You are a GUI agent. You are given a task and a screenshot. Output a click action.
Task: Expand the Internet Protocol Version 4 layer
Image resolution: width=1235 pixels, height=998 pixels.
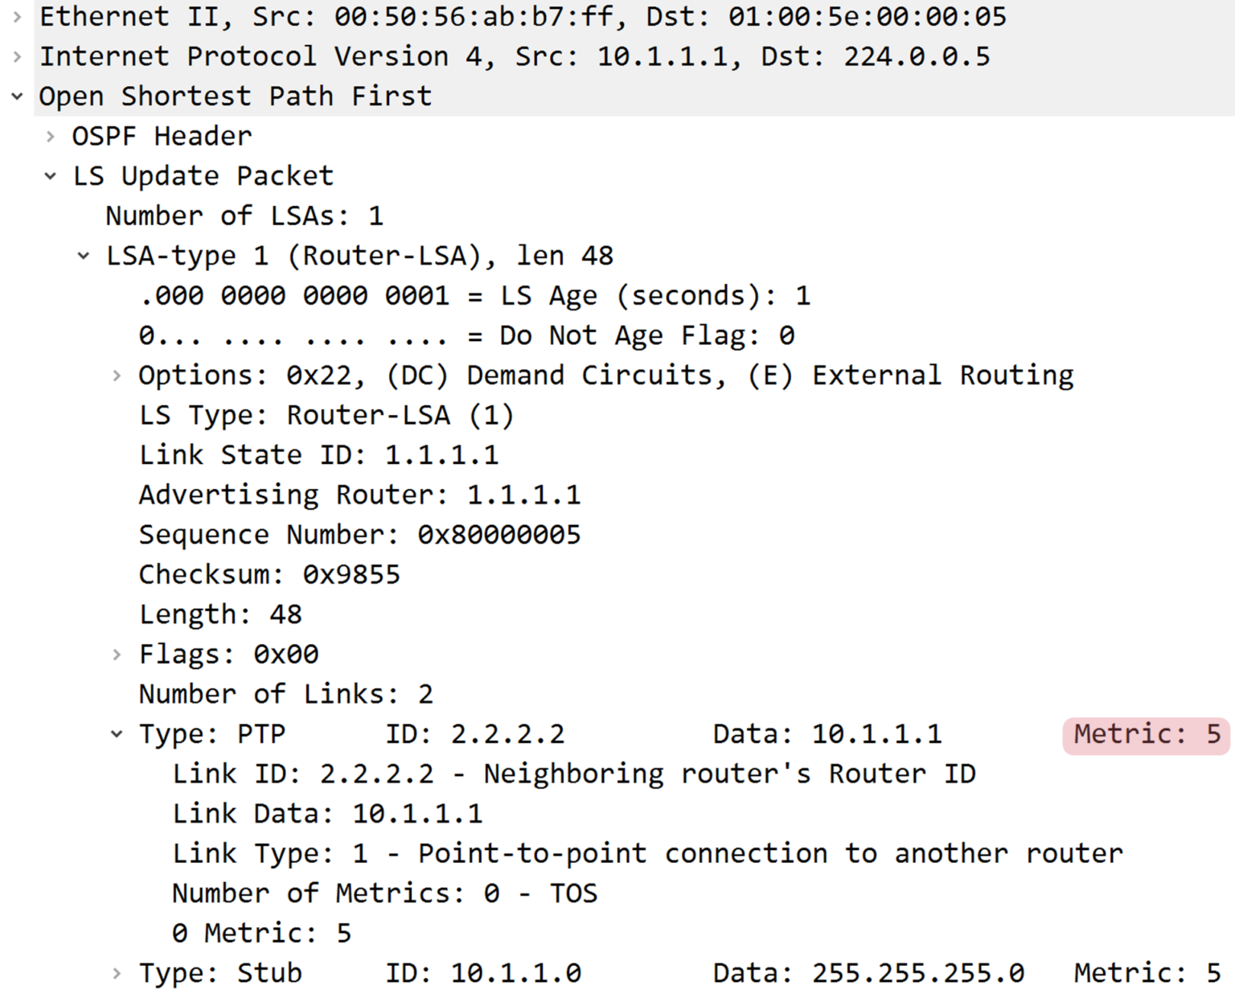16,55
